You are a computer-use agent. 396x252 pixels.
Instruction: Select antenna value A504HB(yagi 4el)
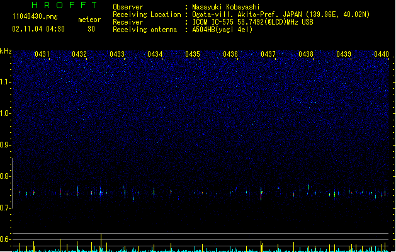tap(222, 30)
